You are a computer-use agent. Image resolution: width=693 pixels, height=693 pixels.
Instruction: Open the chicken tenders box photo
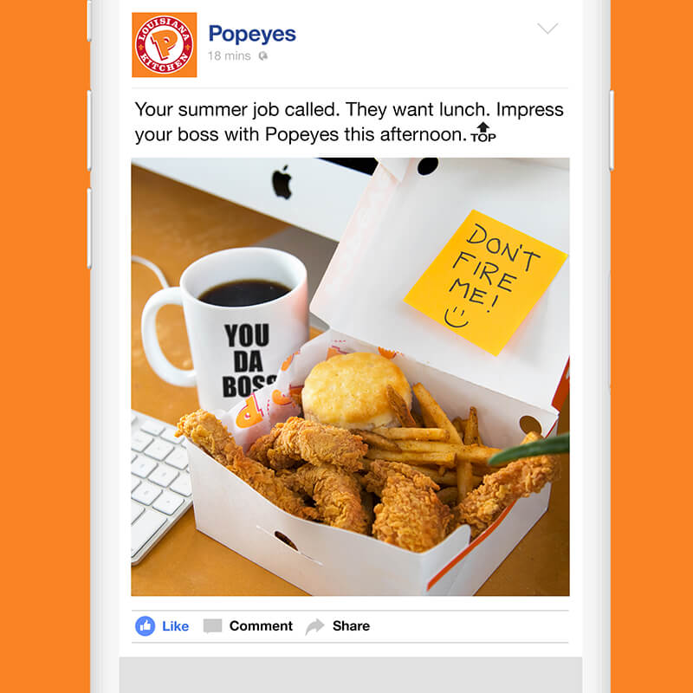pos(350,377)
